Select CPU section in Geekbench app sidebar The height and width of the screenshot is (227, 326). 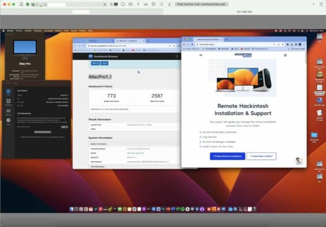[8, 92]
